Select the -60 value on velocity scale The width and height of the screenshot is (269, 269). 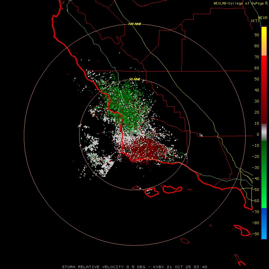click(x=256, y=201)
